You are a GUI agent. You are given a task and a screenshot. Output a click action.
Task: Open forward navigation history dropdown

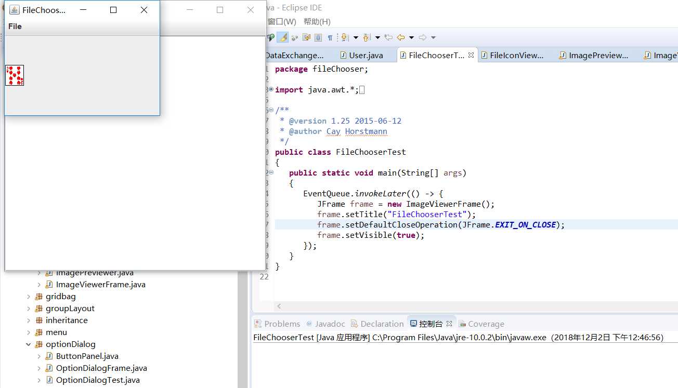tap(433, 37)
